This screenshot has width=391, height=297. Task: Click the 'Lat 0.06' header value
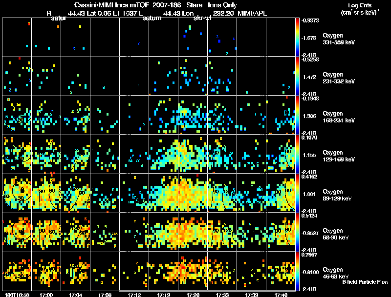[99, 13]
